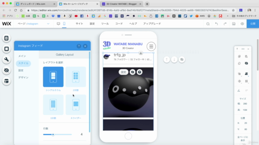Move element up with up arrow button
259x145 pixels.
point(167,60)
